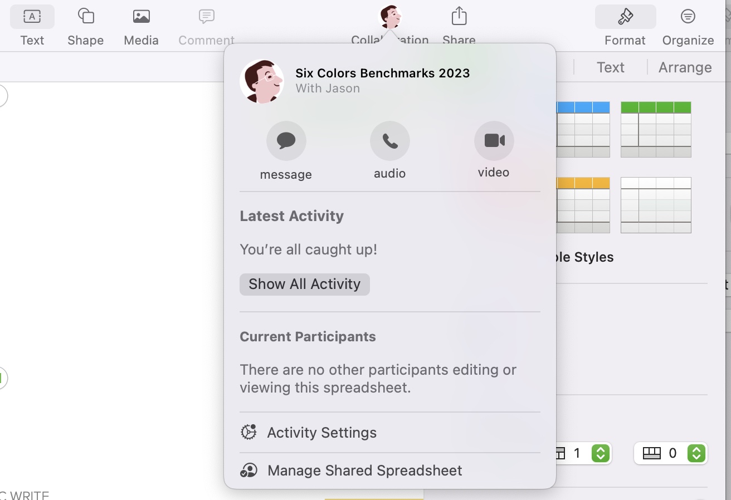Click the Collaboration avatar in the toolbar
731x500 pixels.
tap(390, 17)
